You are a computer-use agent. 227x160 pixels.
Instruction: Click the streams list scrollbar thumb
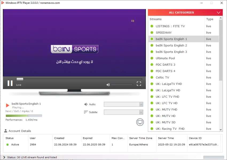tap(221, 50)
